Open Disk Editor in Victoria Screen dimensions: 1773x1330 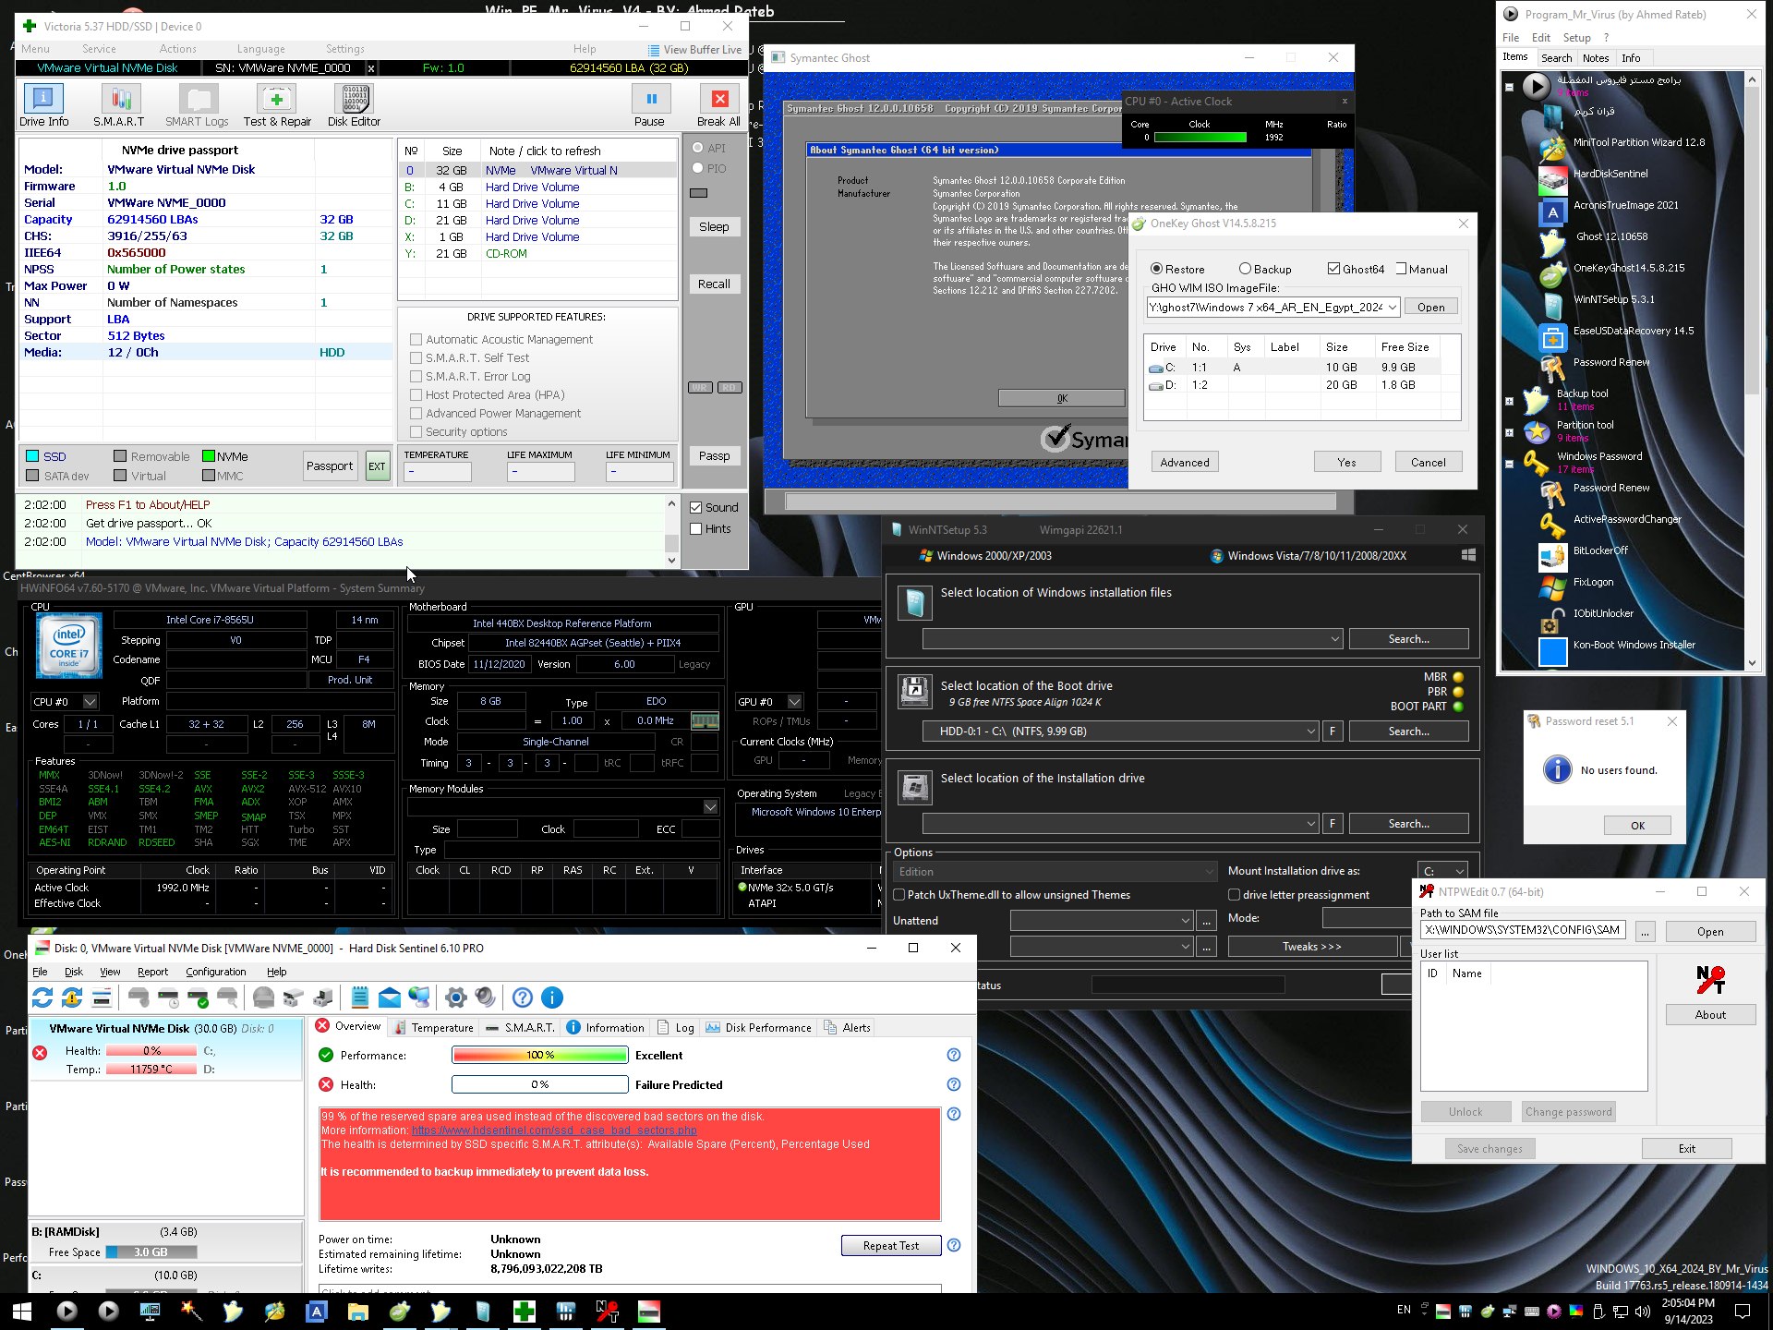tap(354, 105)
